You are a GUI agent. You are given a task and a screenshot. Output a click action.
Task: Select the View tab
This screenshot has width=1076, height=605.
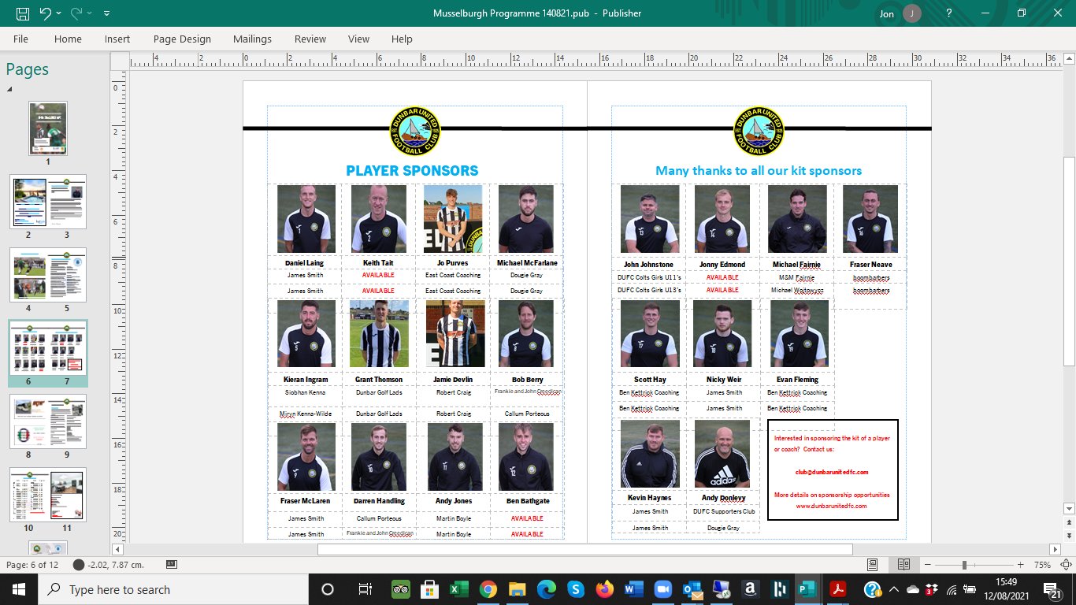[358, 39]
